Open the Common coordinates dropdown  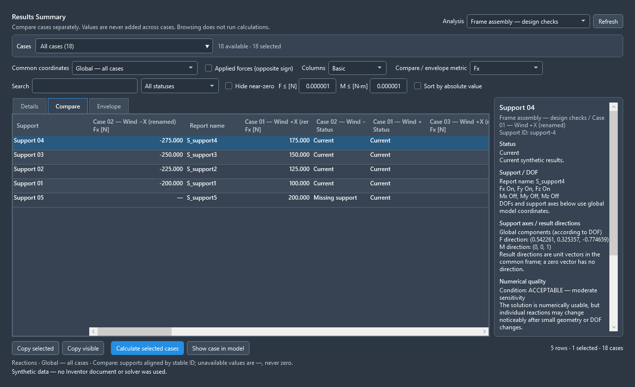coord(135,68)
